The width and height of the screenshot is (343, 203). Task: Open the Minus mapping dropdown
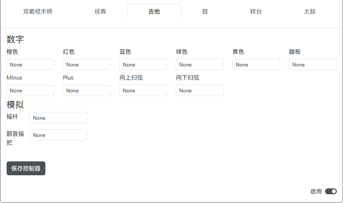pyautogui.click(x=30, y=91)
